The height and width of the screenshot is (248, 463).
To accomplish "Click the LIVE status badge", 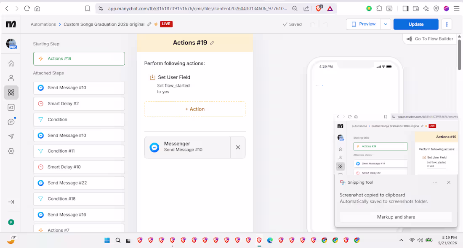I will point(166,24).
